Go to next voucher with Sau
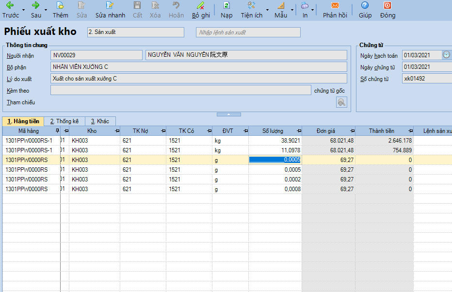Viewport: 452px width, 292px height. 36,10
